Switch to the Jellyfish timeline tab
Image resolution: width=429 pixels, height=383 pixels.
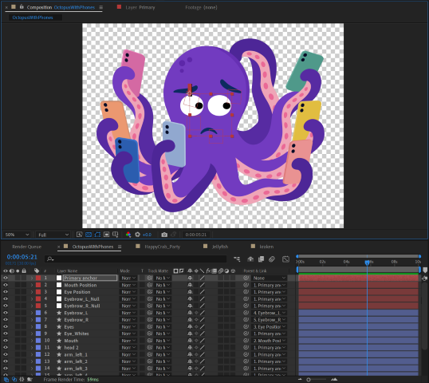220,247
